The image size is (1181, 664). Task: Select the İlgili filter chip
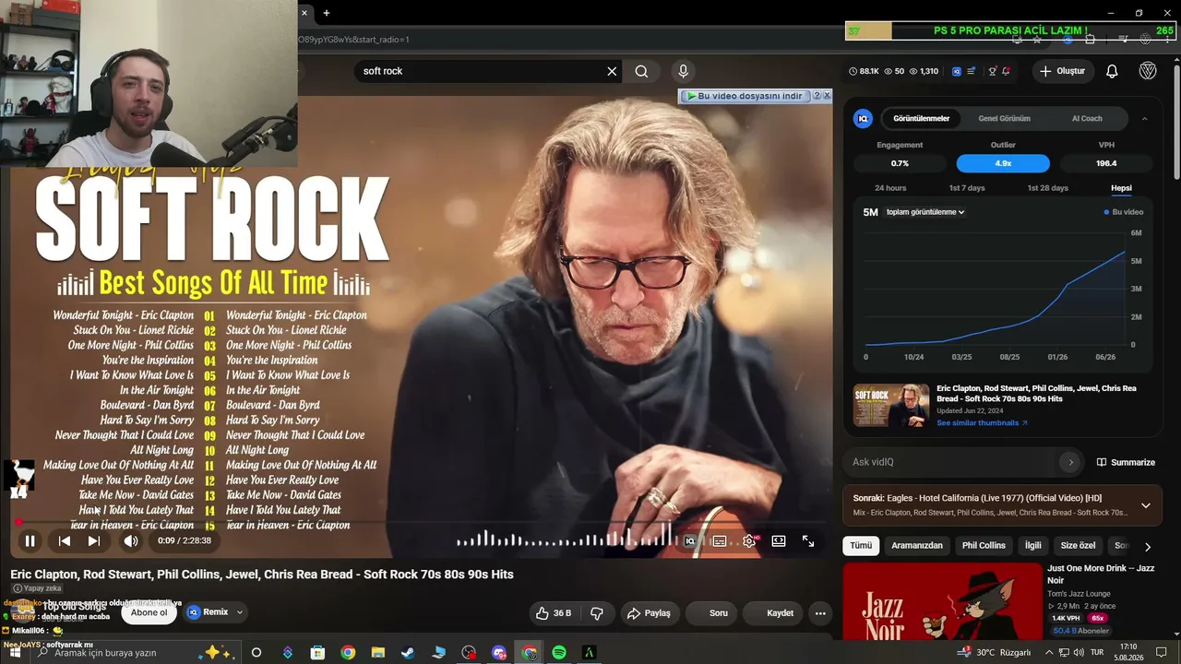pos(1033,545)
